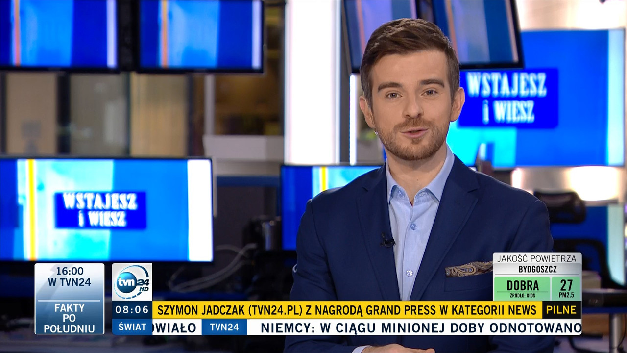Click the 27 PM2.5 value
The width and height of the screenshot is (627, 353).
[x=566, y=288]
